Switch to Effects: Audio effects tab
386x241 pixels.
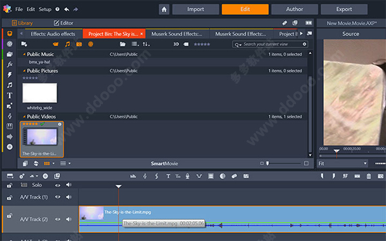click(53, 34)
